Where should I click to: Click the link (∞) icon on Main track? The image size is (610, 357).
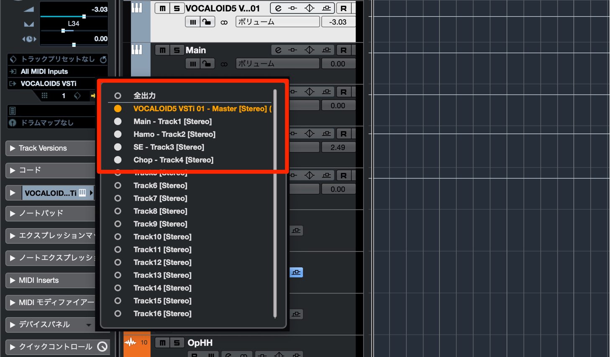(x=224, y=64)
